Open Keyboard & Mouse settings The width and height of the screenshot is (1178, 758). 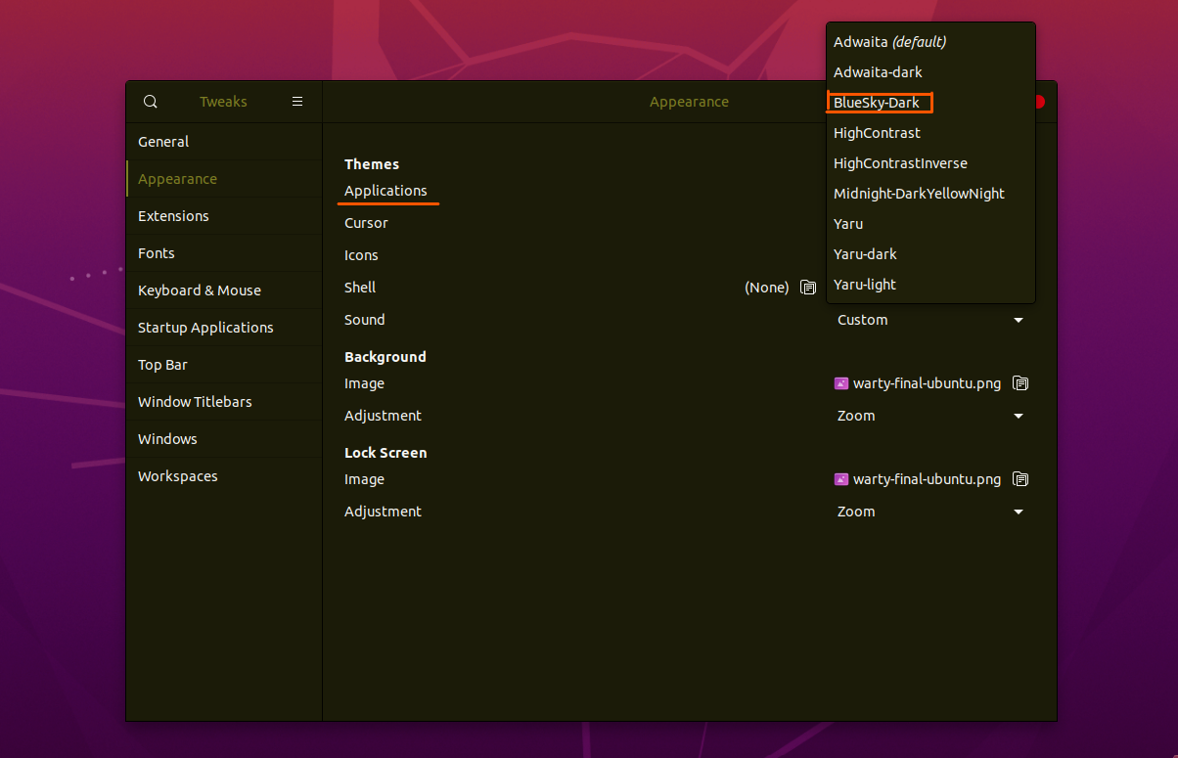point(224,290)
